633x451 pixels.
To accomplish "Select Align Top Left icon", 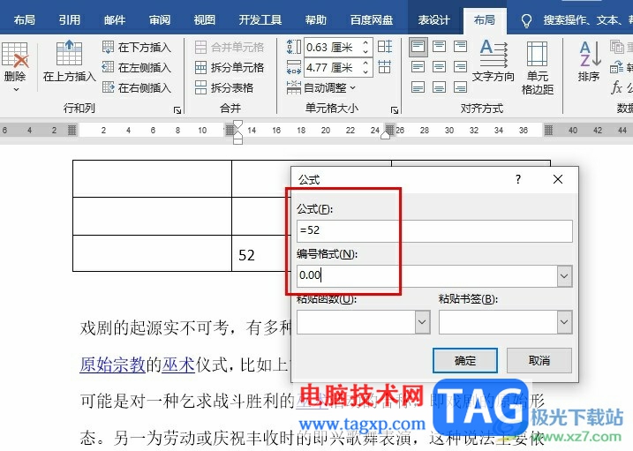I will point(418,47).
